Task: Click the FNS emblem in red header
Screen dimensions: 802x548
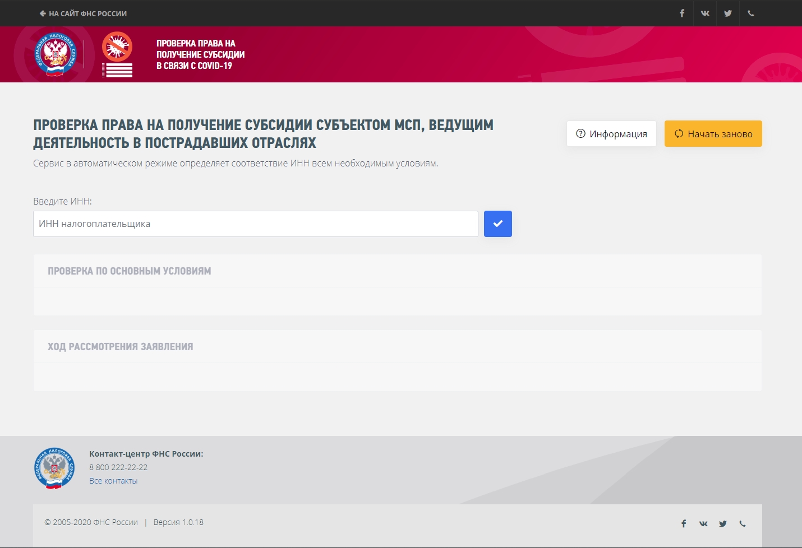Action: pyautogui.click(x=55, y=54)
